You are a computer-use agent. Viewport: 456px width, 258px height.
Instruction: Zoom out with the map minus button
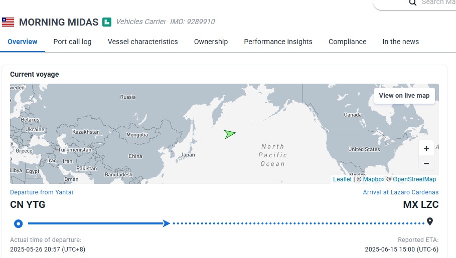pos(426,163)
